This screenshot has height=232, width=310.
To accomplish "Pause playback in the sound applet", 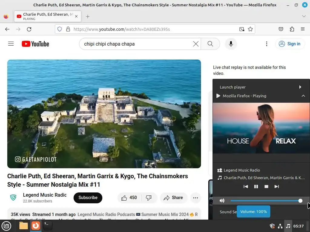I will 256,186.
